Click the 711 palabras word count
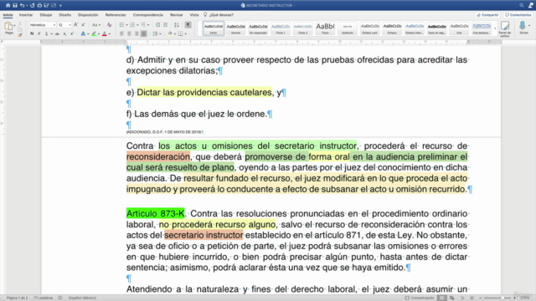This screenshot has width=536, height=301. click(43, 298)
